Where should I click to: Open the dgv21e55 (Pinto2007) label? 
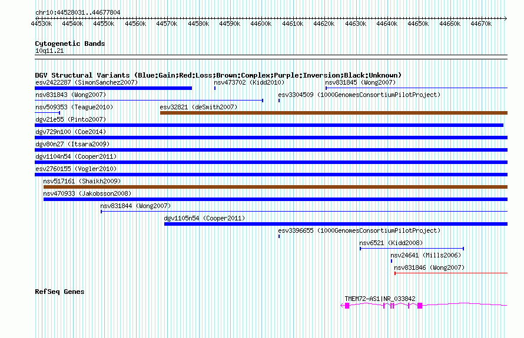click(71, 119)
